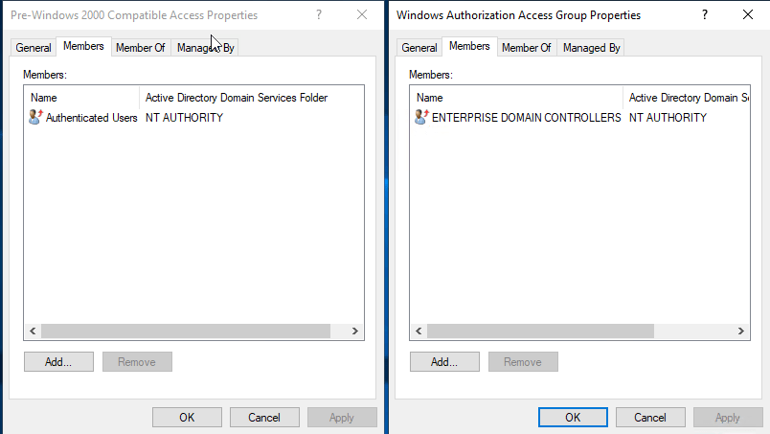
Task: Open General tab in Windows Authorization window
Action: [x=419, y=48]
